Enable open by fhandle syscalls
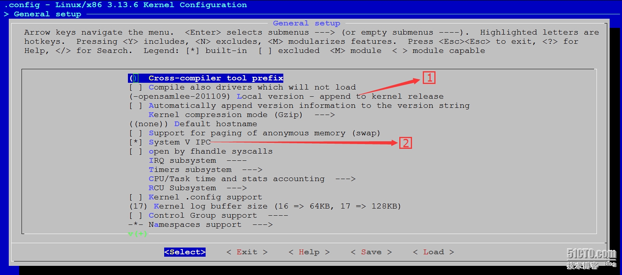Screen dimensions: 622x275 pyautogui.click(x=201, y=151)
